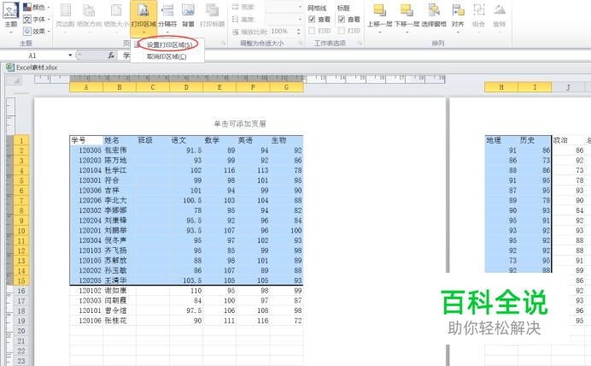This screenshot has width=591, height=366.
Task: Click the name cell 谢如康
Action: pyautogui.click(x=119, y=291)
